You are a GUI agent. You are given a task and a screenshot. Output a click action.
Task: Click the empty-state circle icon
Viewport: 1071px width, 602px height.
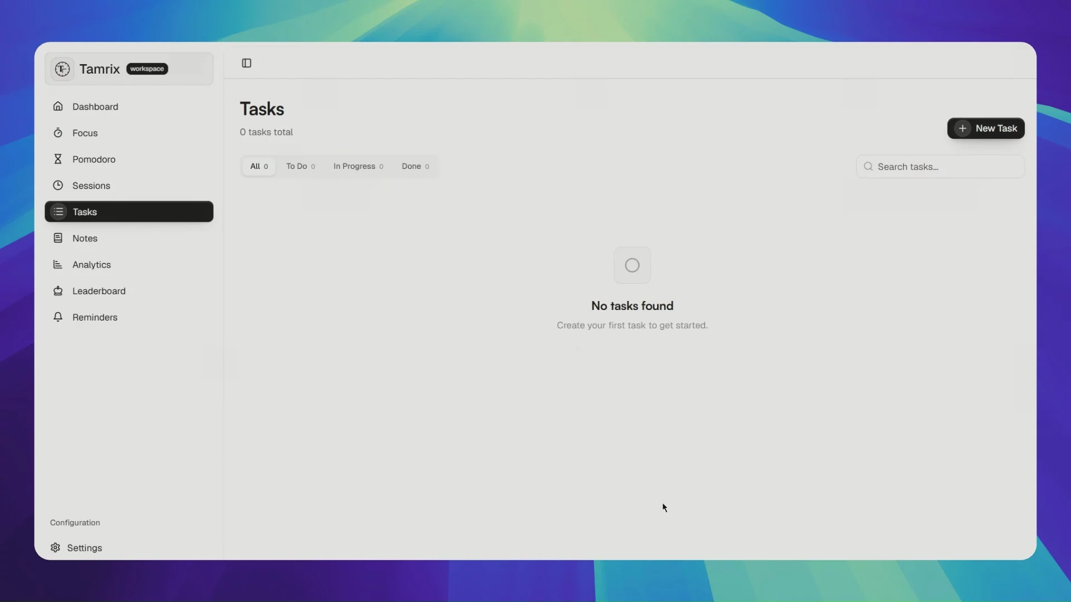(x=632, y=265)
